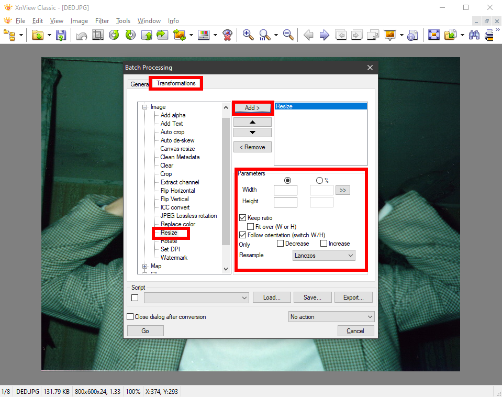Enable the Fit over (W or H) checkbox
502x397 pixels.
[x=251, y=227]
